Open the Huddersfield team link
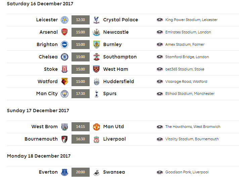 [118, 81]
